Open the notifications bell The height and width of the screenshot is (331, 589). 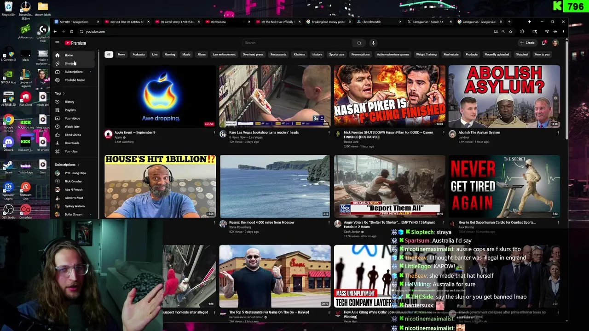[x=544, y=43]
